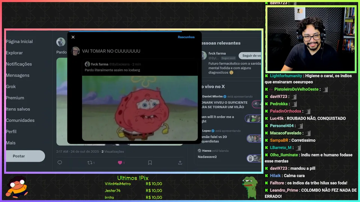Click the 2 Visualizações count

coord(112,151)
